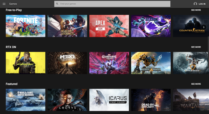This screenshot has width=209, height=114.
Task: Open the World of Tanks Winter Warriors tile
Action: tap(25, 100)
